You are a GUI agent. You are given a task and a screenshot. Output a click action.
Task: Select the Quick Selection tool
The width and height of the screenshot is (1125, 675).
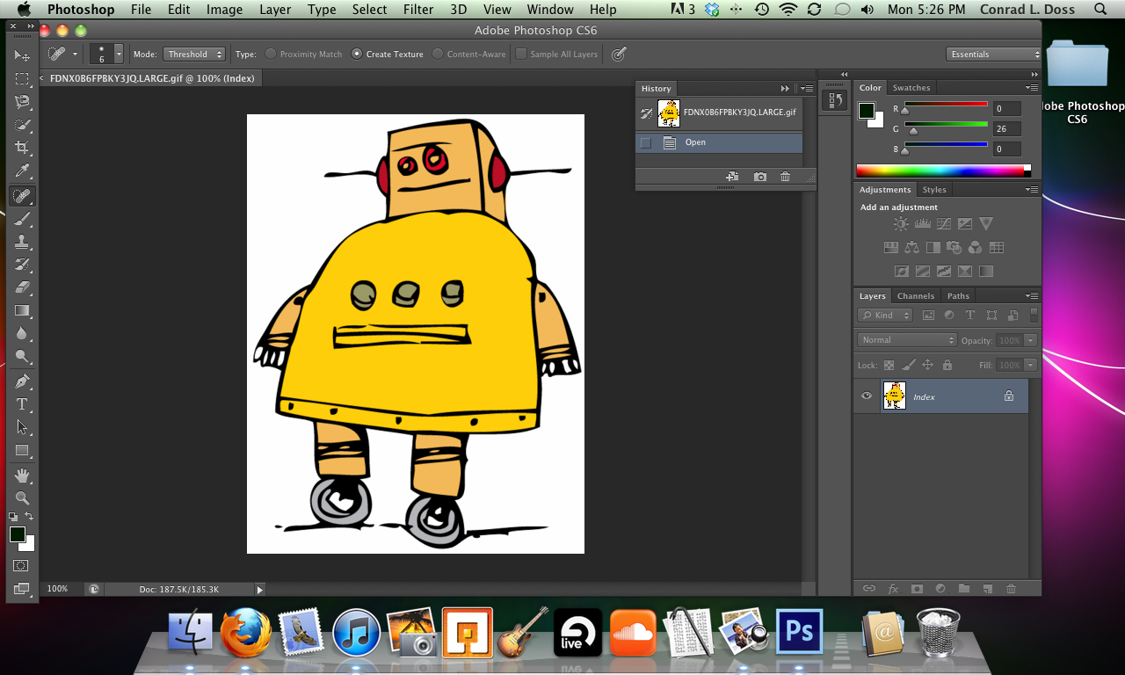coord(22,126)
